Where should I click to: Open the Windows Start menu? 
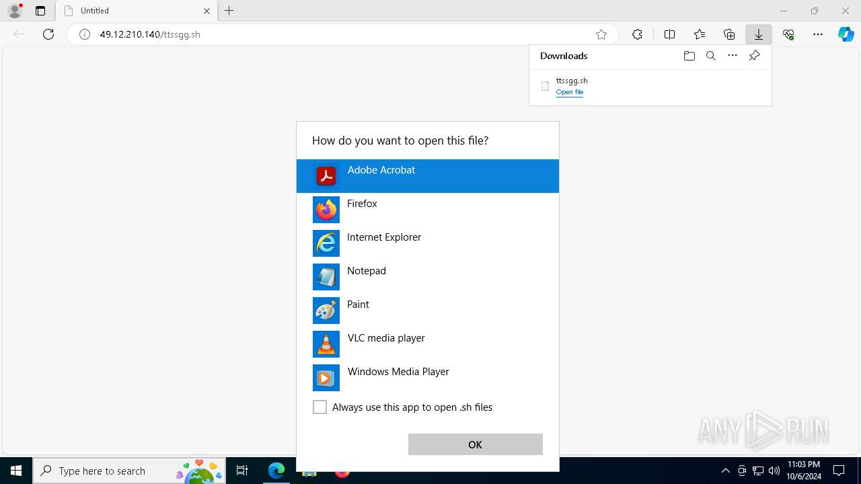16,471
